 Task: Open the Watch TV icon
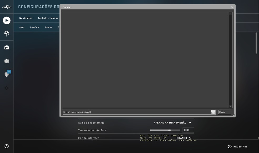click(x=7, y=61)
